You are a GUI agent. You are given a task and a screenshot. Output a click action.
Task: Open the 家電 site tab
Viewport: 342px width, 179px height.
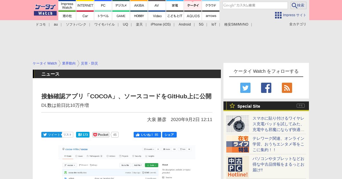pos(175,5)
